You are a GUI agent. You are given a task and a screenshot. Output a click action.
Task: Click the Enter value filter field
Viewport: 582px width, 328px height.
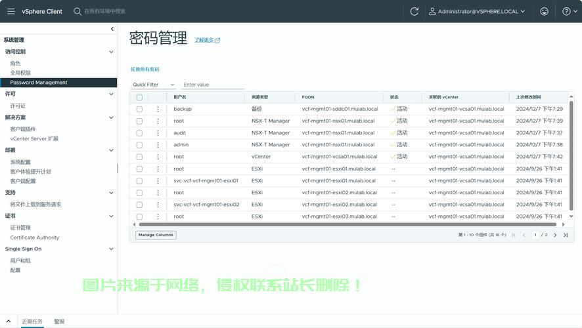point(213,85)
